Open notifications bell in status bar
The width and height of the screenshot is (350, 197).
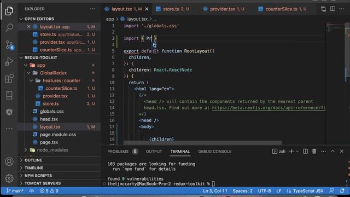coord(342,191)
